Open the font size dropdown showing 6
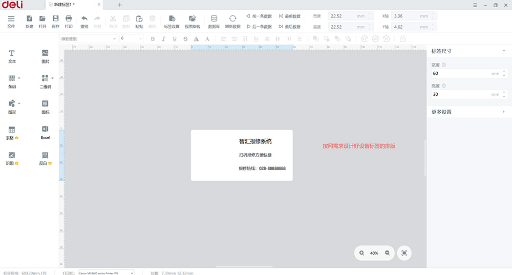This screenshot has height=275, width=512. (x=132, y=38)
